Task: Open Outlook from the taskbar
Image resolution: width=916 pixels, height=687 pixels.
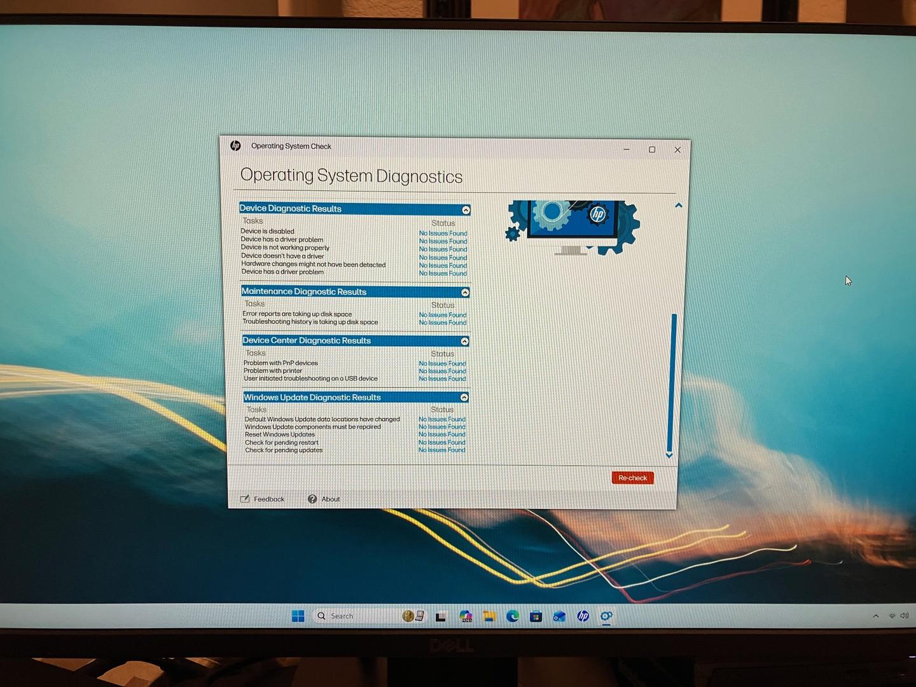Action: pos(559,616)
